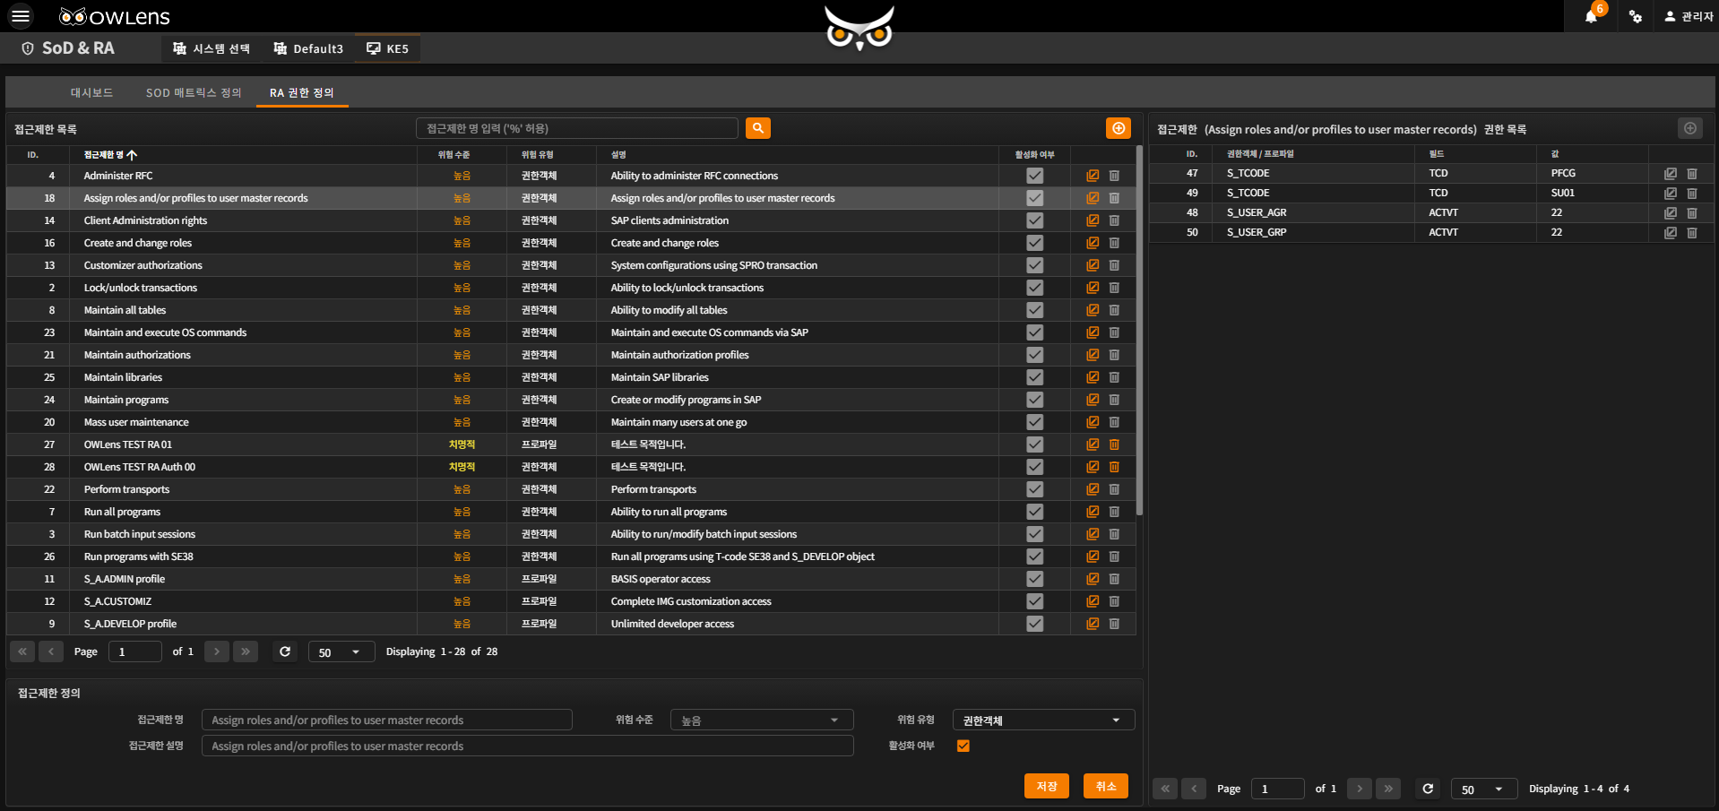The image size is (1719, 811).
Task: Open the 시스템 선택 menu
Action: click(212, 48)
